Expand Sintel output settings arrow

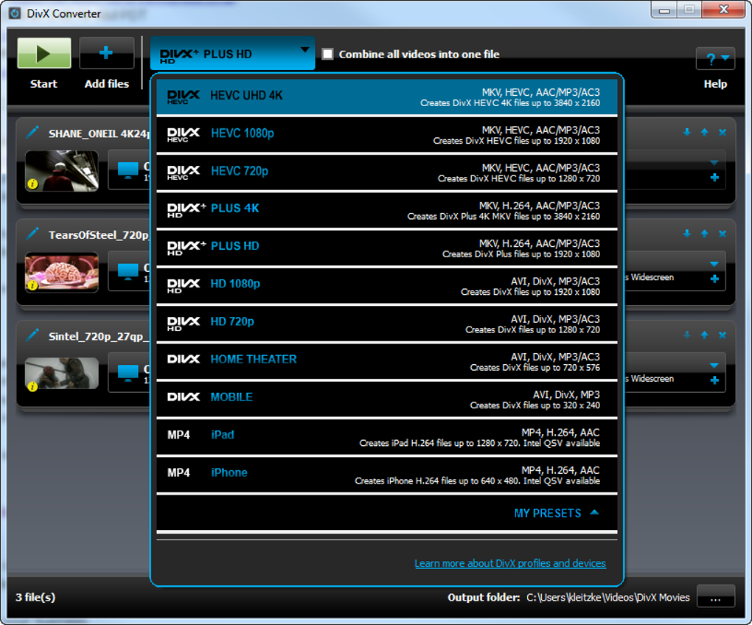714,366
